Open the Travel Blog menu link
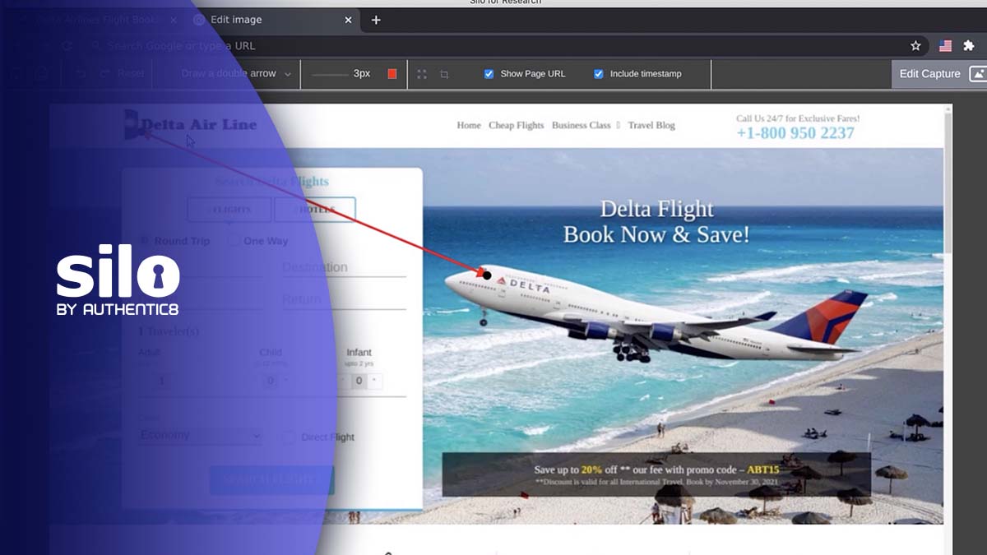The image size is (987, 555). coord(651,126)
